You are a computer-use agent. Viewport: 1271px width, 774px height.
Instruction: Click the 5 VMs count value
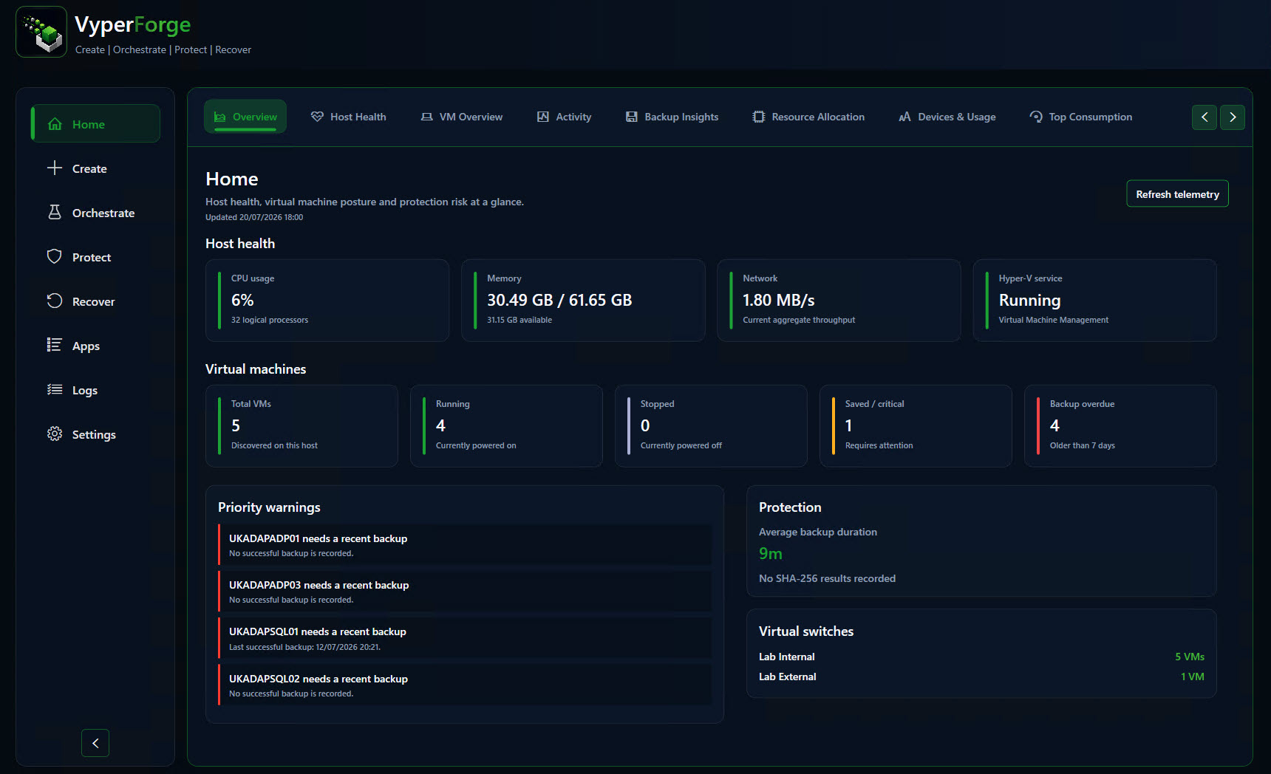click(1190, 657)
